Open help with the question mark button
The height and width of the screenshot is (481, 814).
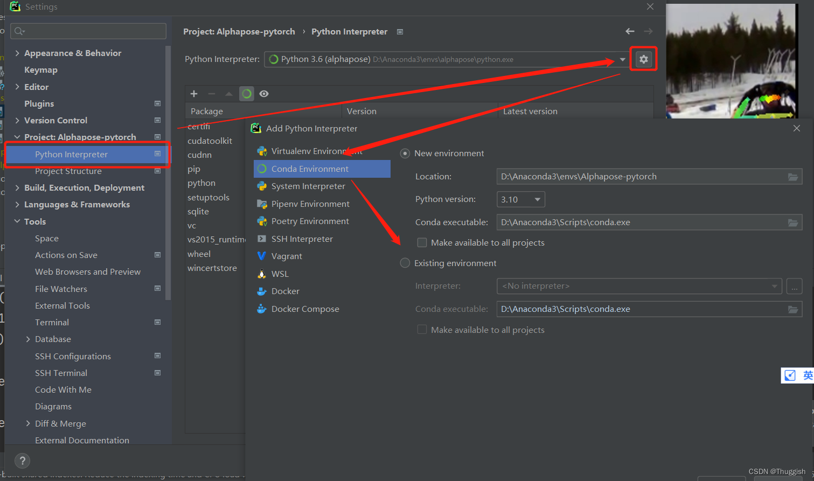[22, 461]
